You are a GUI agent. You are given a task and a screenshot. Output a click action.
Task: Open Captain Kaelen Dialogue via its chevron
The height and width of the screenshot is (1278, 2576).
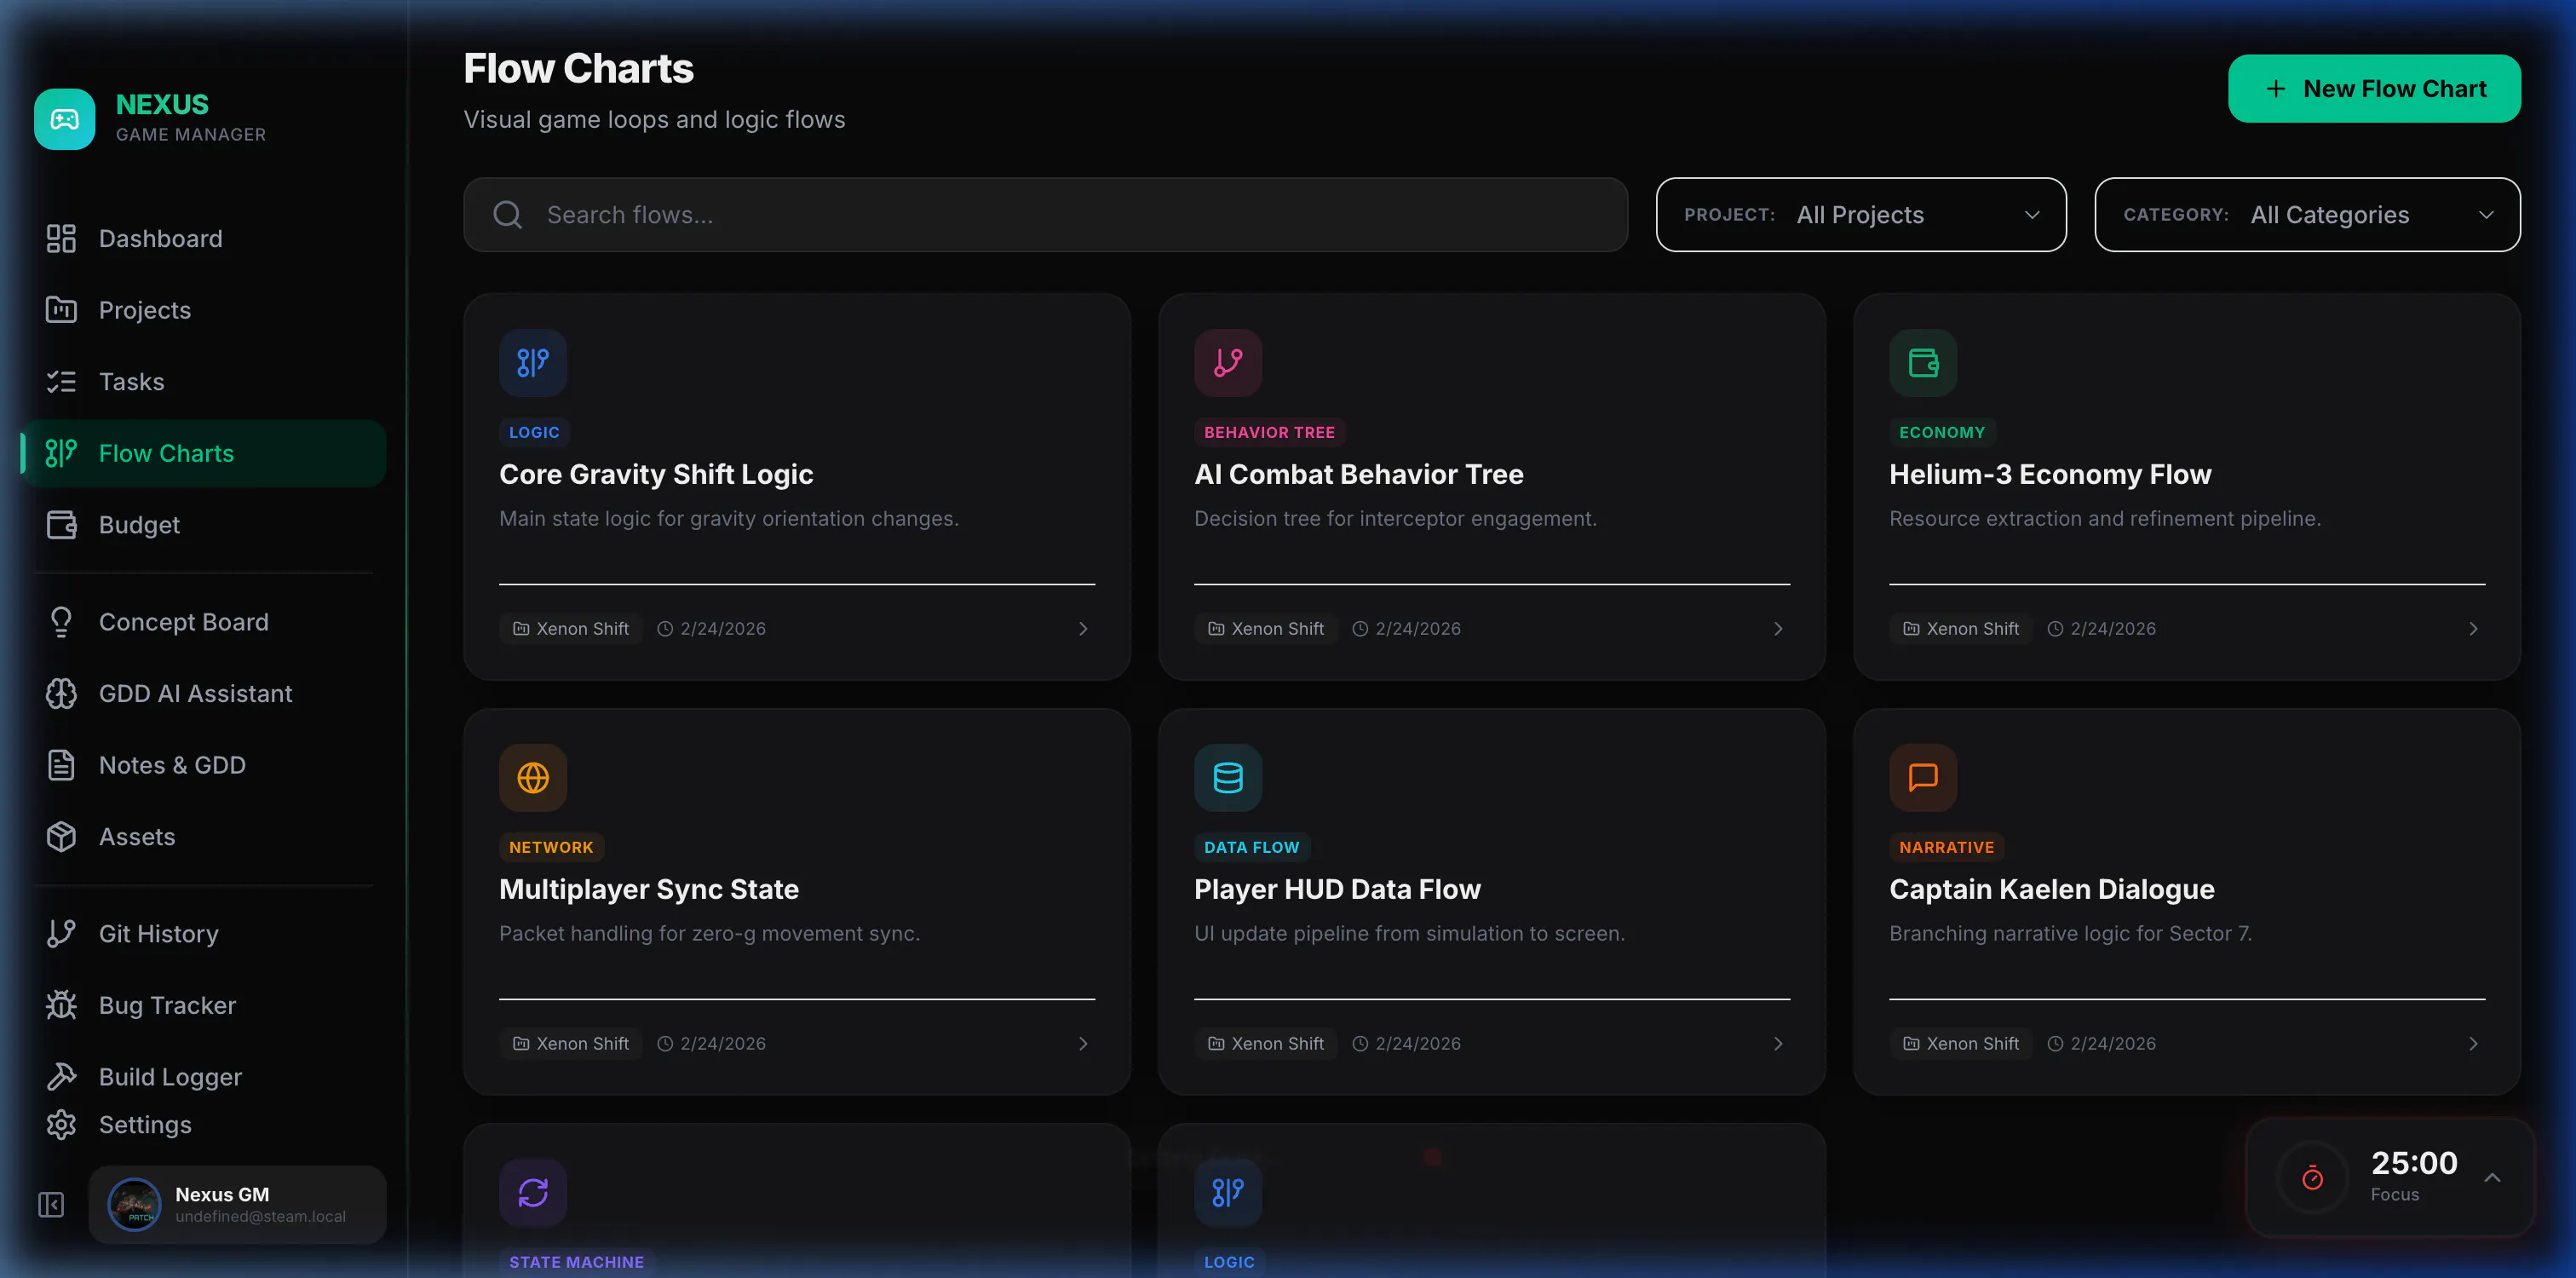tap(2473, 1044)
